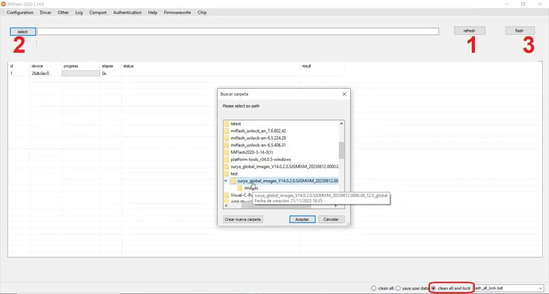Click the 0s elapse cell
The width and height of the screenshot is (549, 294).
click(104, 73)
